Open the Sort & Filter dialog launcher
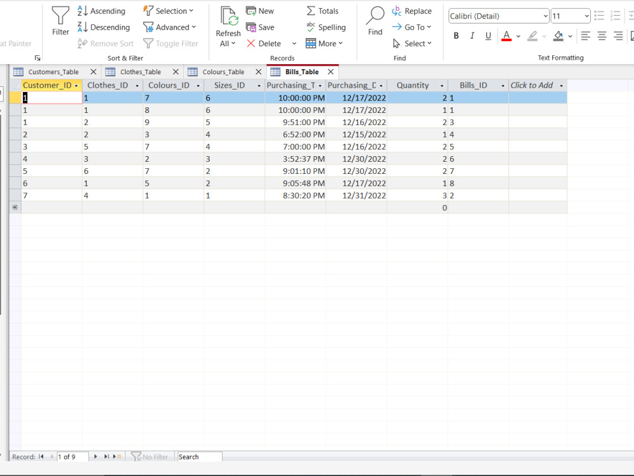Screen dimensions: 634x476 tap(37, 58)
